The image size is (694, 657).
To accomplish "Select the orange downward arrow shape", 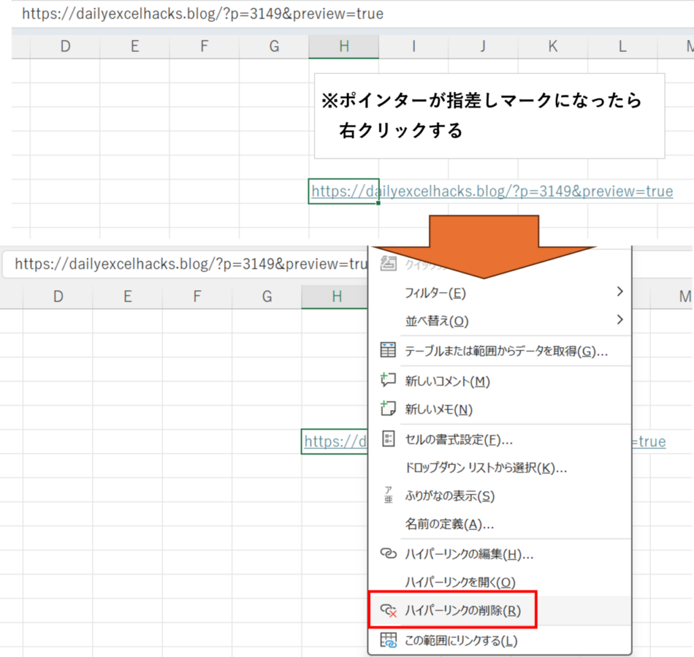I will tap(482, 248).
